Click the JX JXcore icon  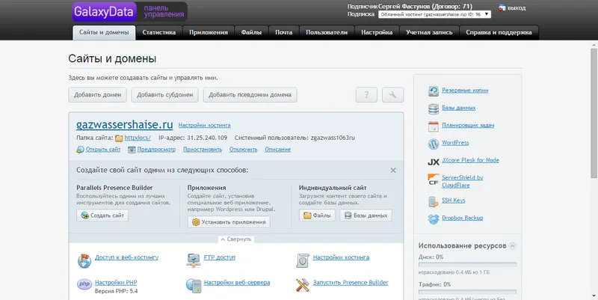coord(434,162)
